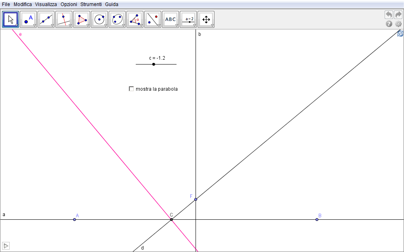Pick the Circle with Center tool
Viewport: 404px width, 252px height.
pyautogui.click(x=99, y=19)
